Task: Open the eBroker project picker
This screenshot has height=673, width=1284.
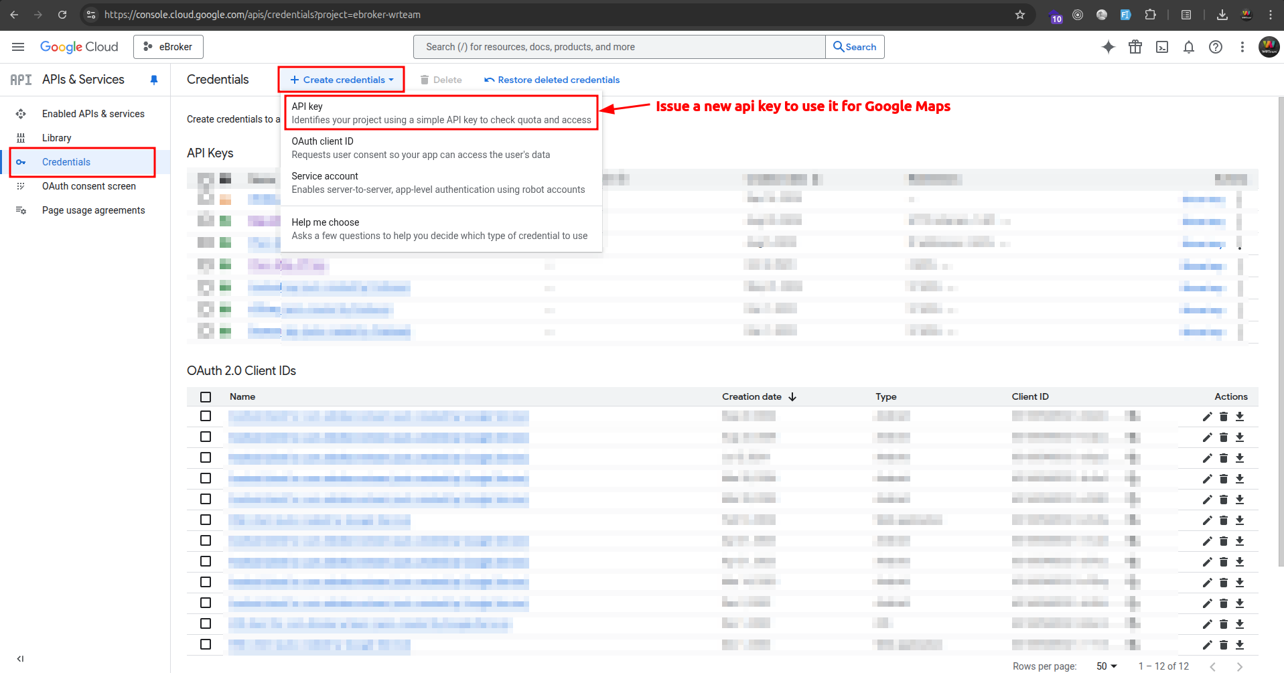Action: click(168, 47)
